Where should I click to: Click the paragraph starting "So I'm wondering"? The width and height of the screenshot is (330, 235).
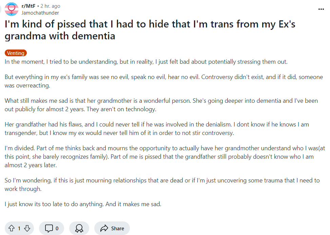pyautogui.click(x=161, y=184)
